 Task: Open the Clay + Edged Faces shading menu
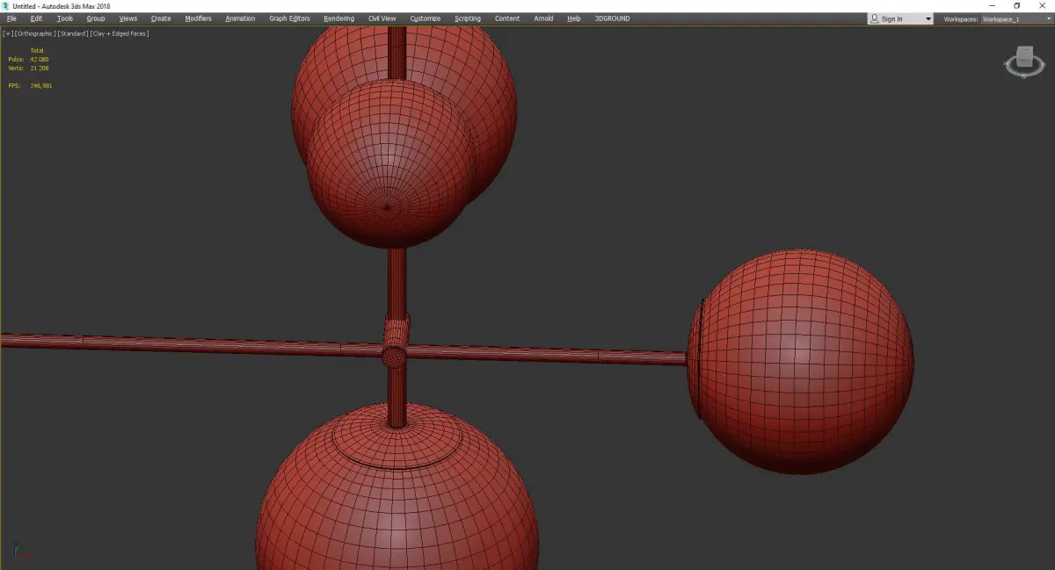click(x=120, y=33)
